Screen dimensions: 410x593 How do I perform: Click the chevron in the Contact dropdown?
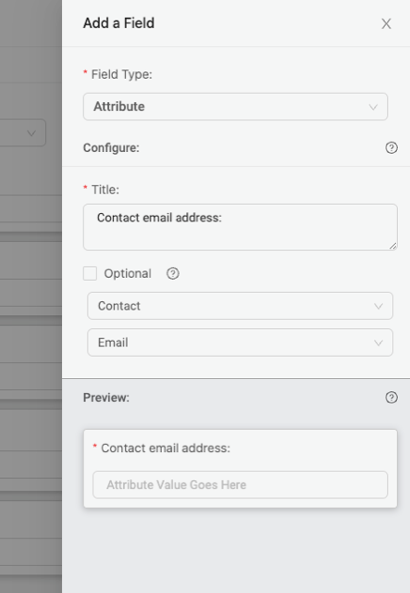[x=379, y=307]
